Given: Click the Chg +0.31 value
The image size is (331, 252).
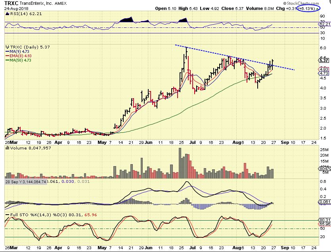Looking at the screenshot, I should click(286, 8).
